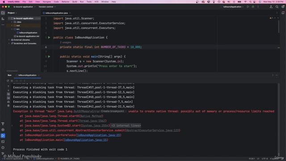The image size is (286, 161).
Task: Select IoBoundApplication class in project tree
Action: 27,33
